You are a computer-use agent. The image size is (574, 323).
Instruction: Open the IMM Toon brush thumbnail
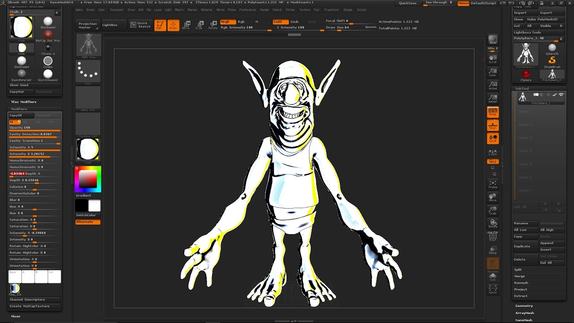(x=88, y=46)
